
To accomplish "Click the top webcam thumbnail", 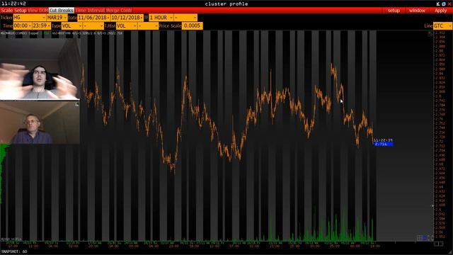I will click(x=40, y=69).
